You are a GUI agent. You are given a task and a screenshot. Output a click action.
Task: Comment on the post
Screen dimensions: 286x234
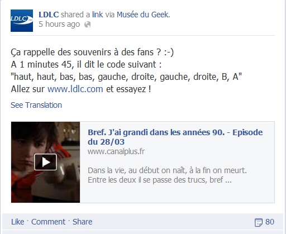48,222
